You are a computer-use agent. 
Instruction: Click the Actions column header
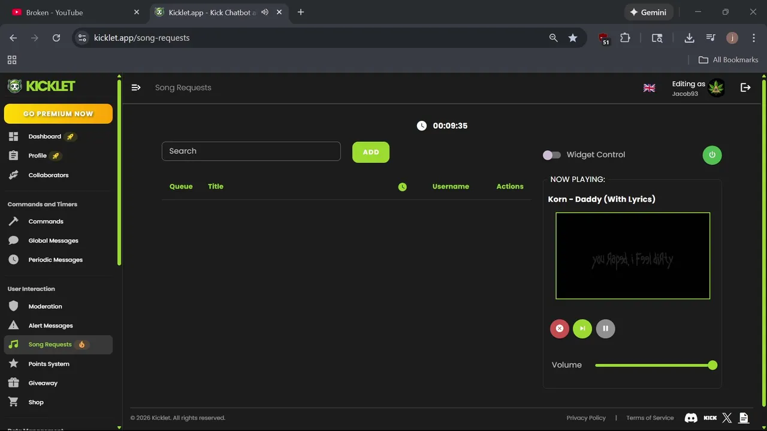point(510,187)
